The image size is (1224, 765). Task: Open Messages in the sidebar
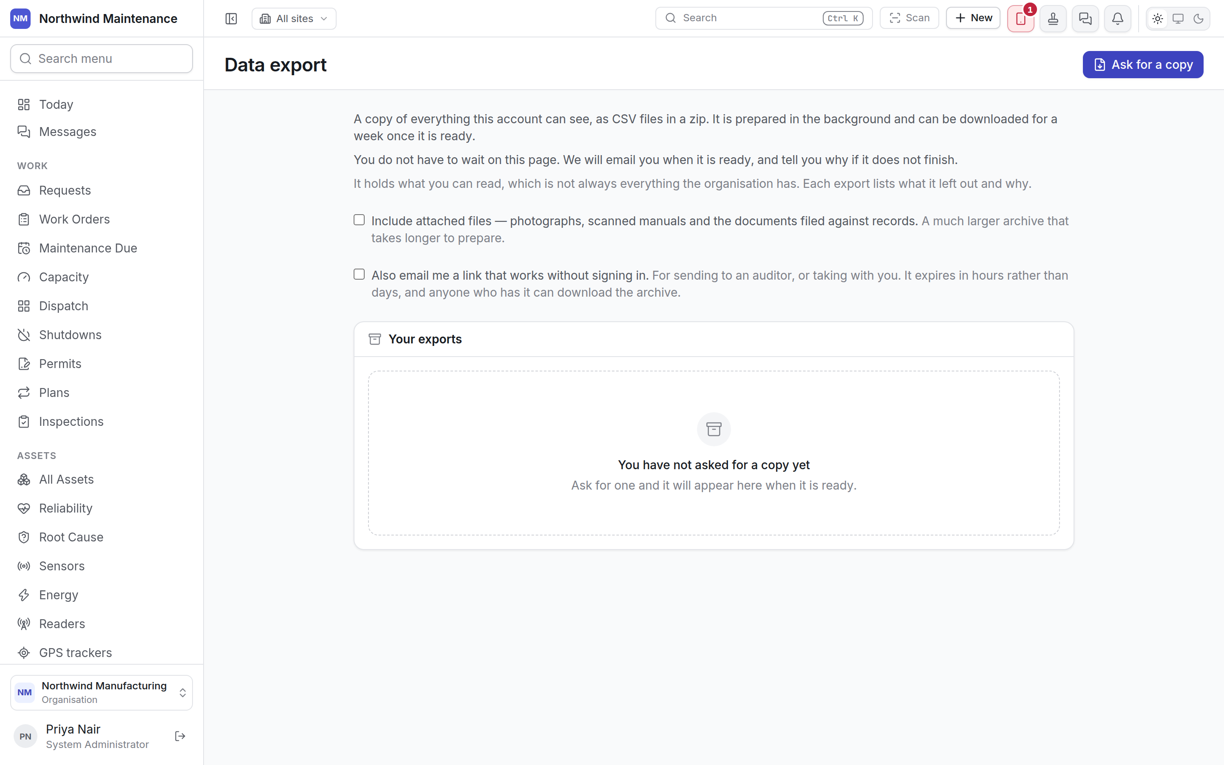tap(102, 132)
